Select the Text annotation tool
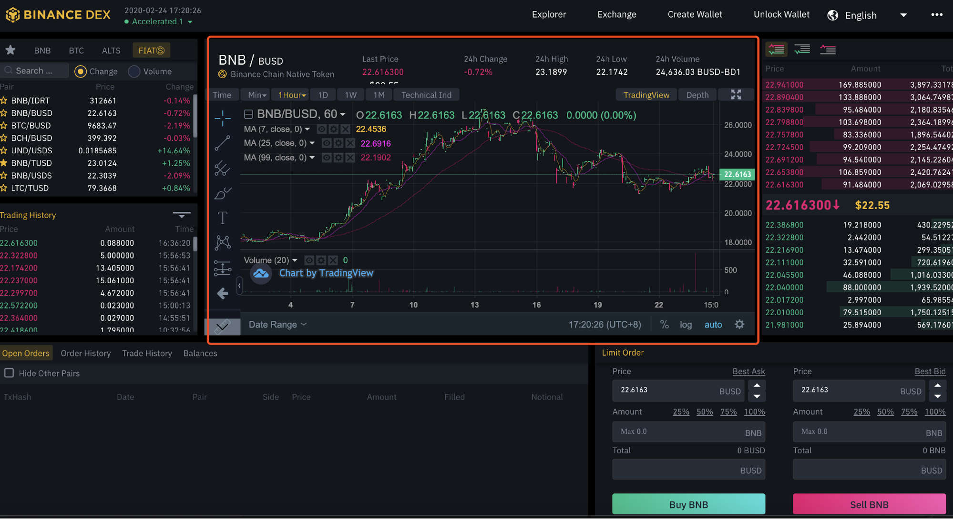953x519 pixels. (222, 218)
